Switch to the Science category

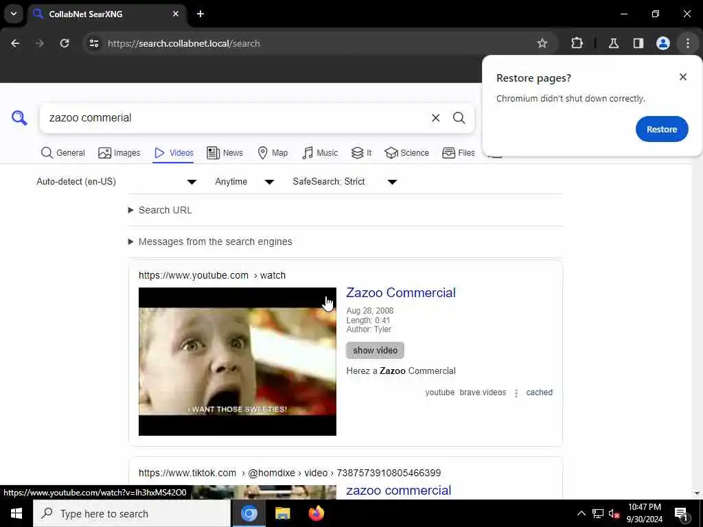406,153
